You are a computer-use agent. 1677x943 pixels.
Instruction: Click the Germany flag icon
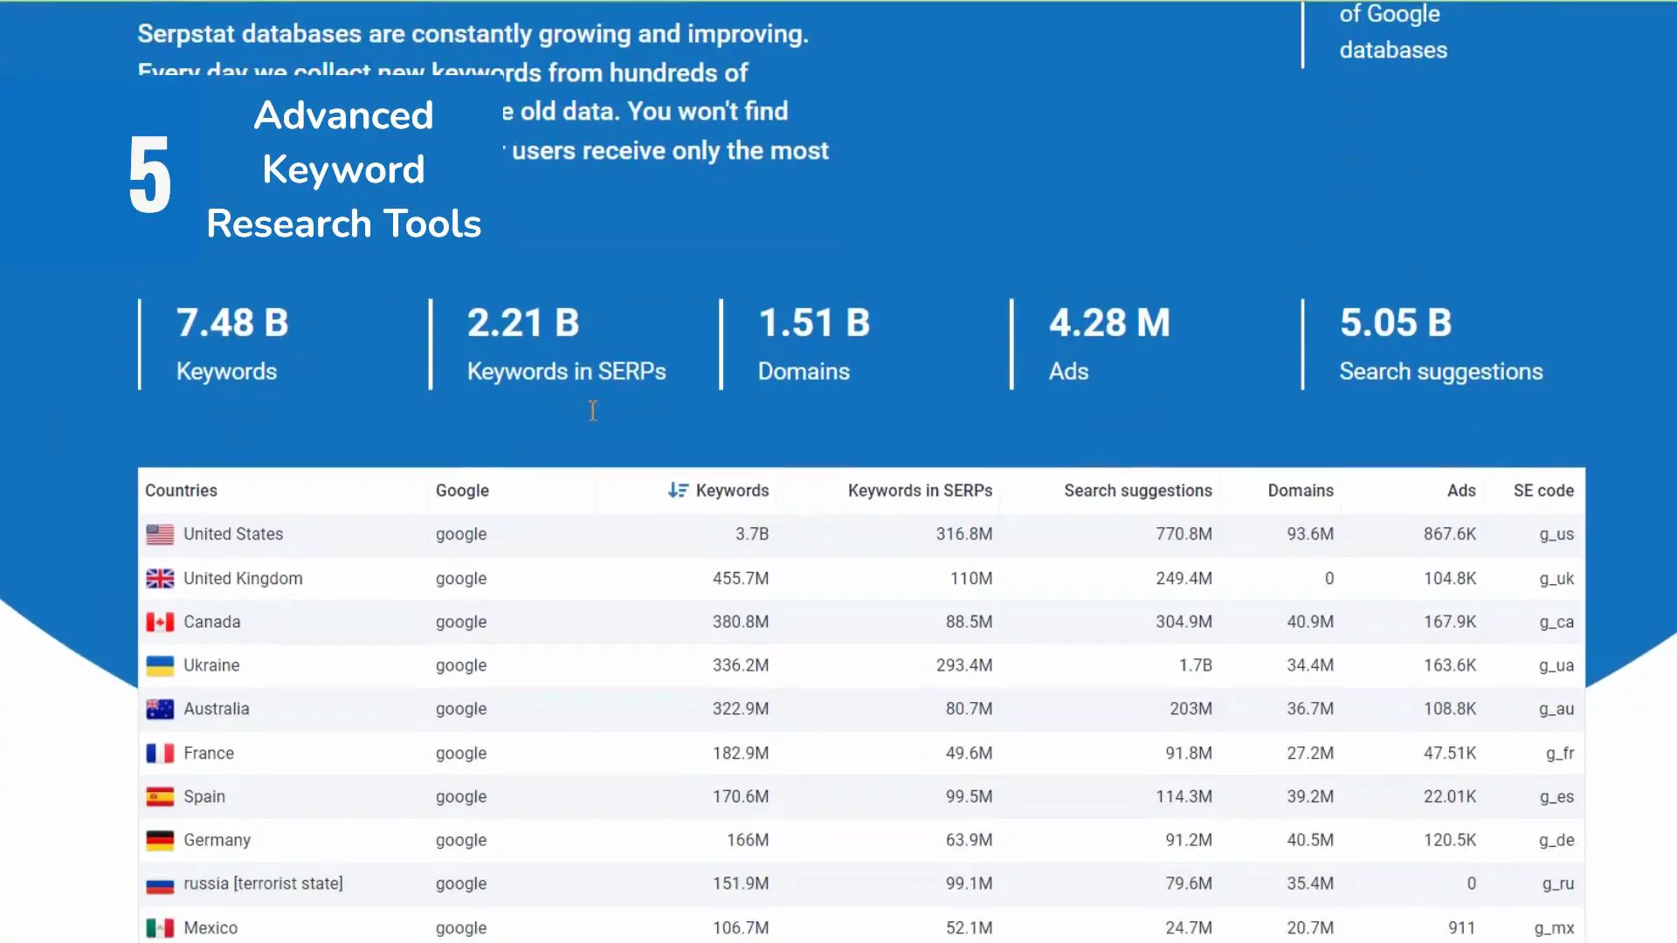pos(160,841)
